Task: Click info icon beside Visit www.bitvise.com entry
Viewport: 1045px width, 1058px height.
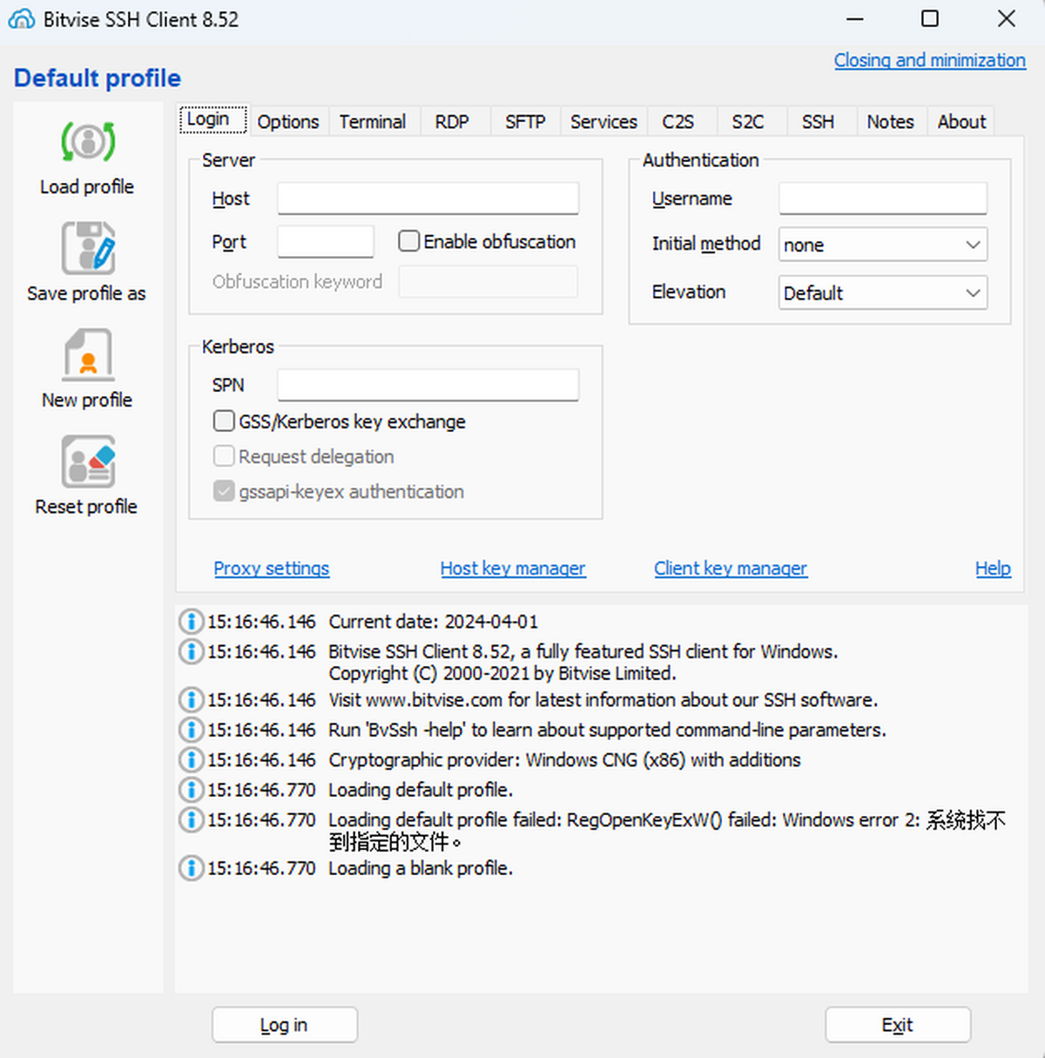Action: tap(191, 700)
